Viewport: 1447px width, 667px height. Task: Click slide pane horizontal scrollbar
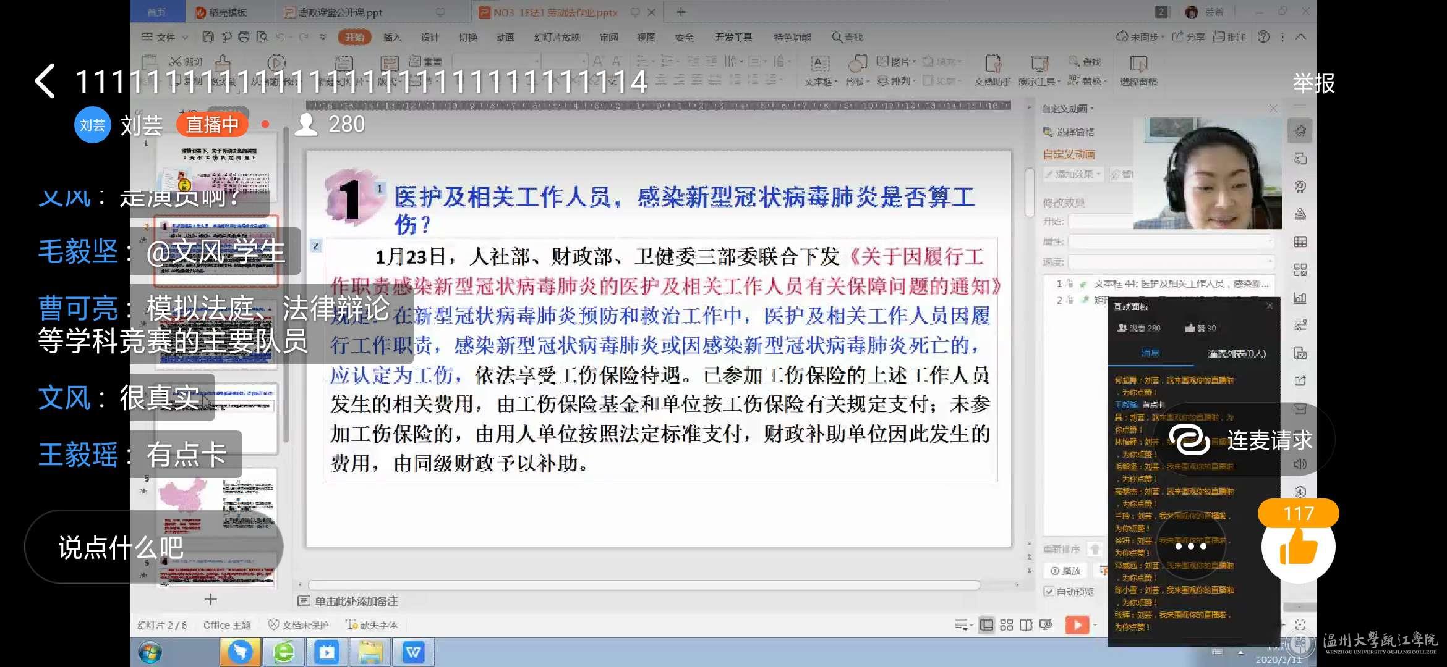point(643,584)
